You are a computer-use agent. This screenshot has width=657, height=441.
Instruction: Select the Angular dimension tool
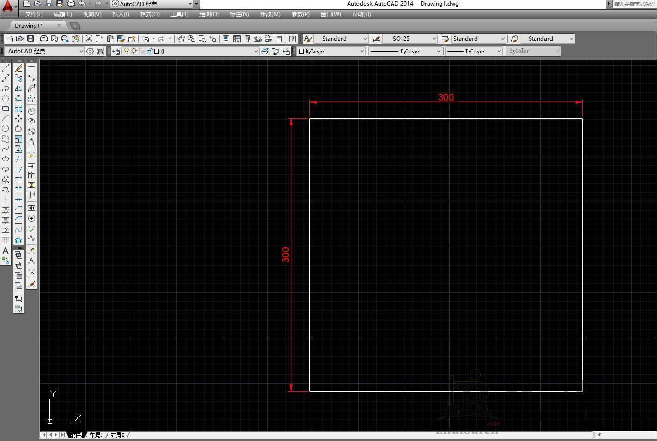point(31,142)
